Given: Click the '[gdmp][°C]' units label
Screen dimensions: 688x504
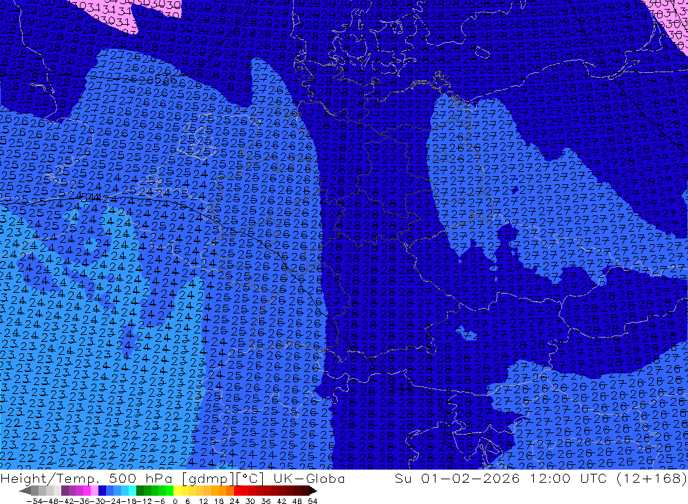Looking at the screenshot, I should click(x=223, y=478).
